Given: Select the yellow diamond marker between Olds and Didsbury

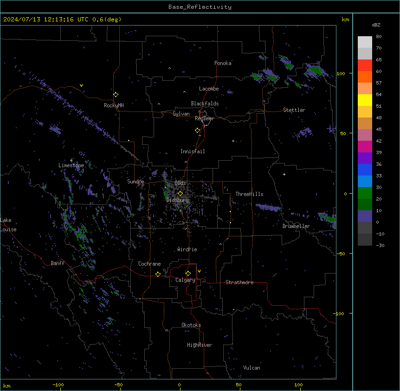Looking at the screenshot, I should [x=181, y=193].
